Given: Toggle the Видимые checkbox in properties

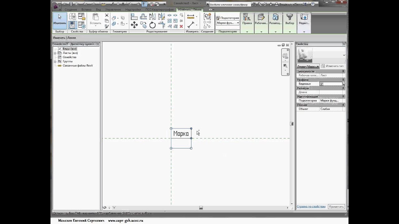Looking at the screenshot, I should coord(321,84).
